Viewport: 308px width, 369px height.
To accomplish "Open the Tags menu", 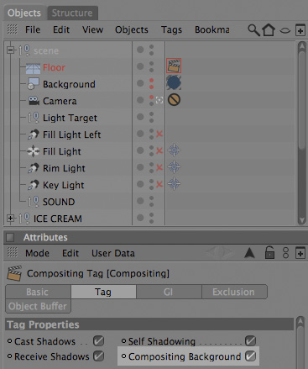I will click(x=171, y=29).
